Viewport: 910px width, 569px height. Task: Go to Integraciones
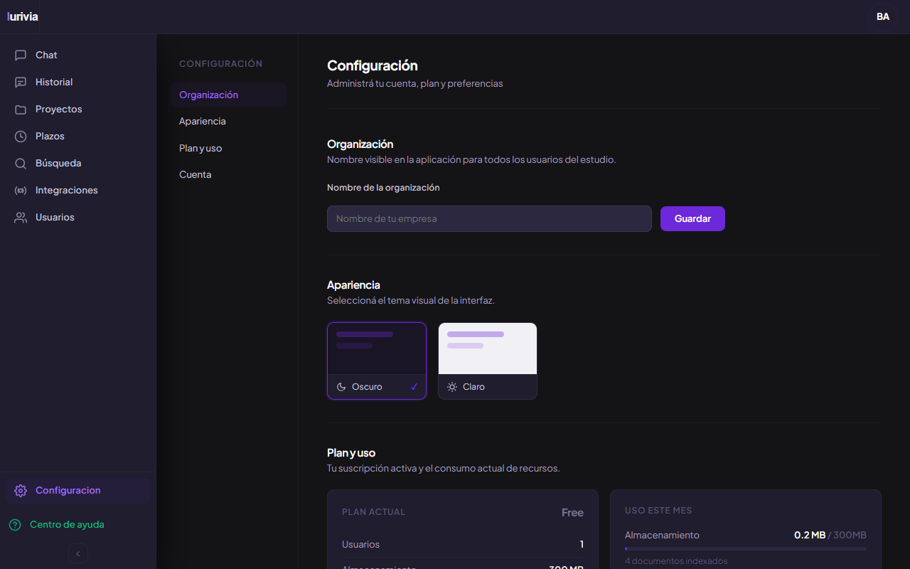pyautogui.click(x=78, y=191)
